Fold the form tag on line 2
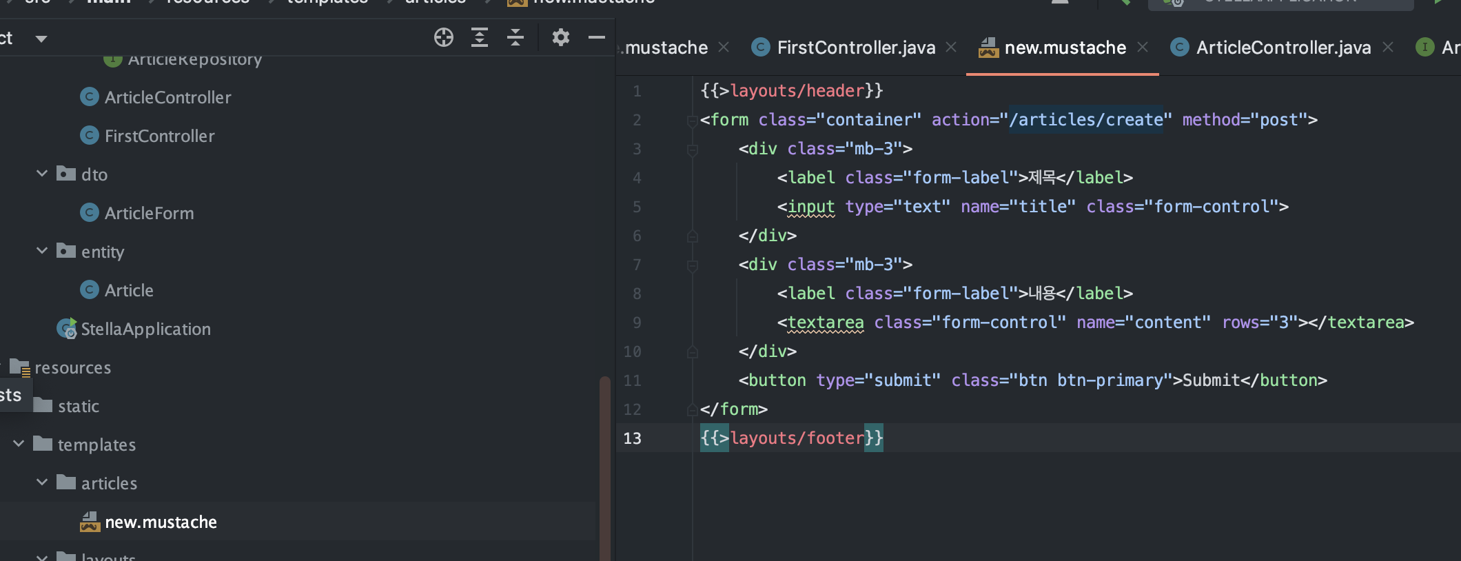 (692, 121)
